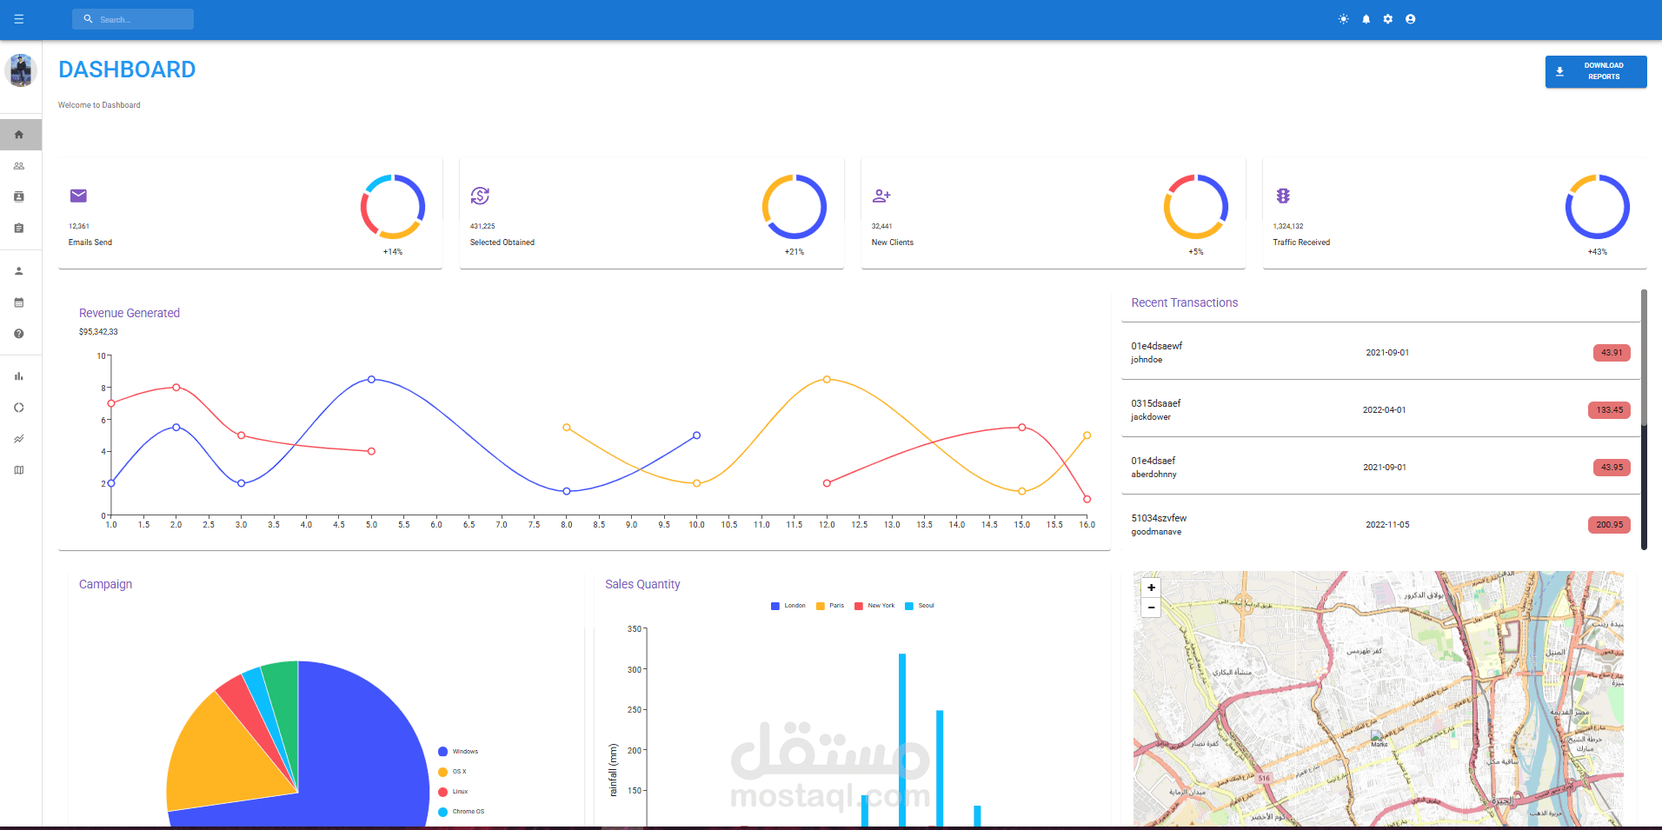Click the blue line peak point at x 5.0

coord(371,380)
